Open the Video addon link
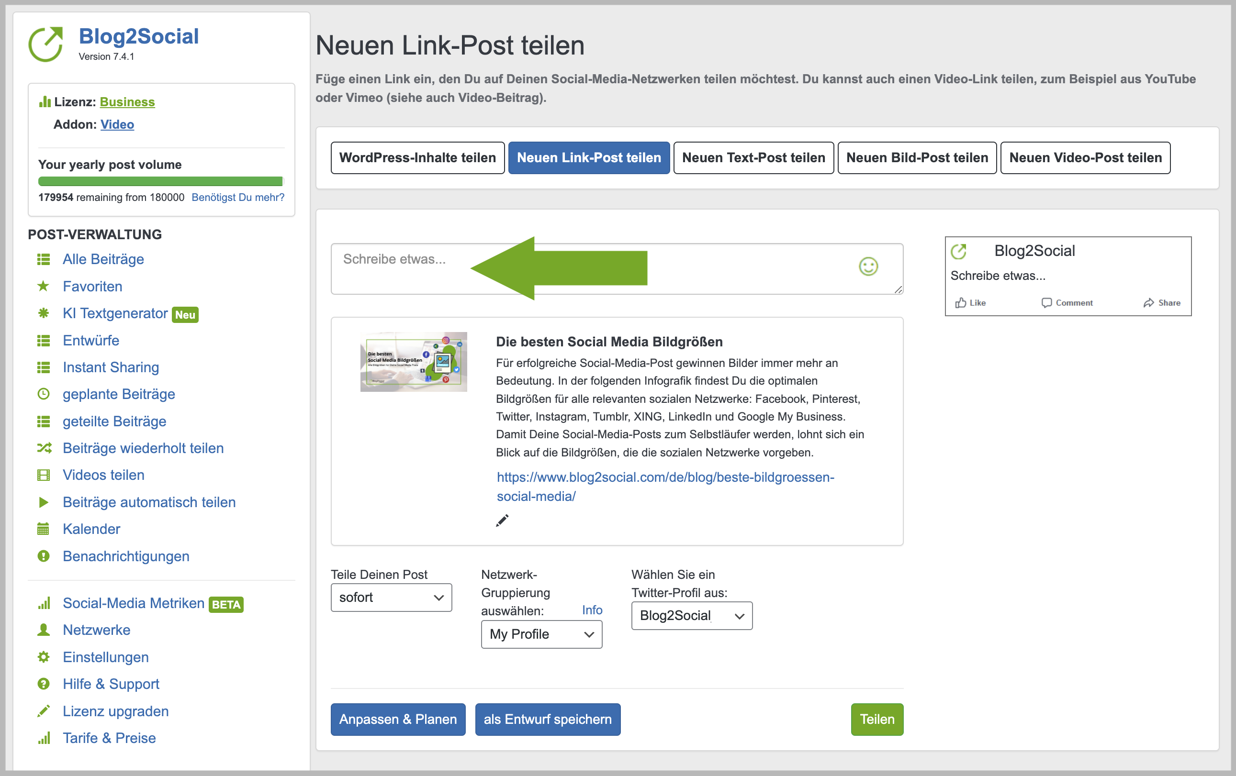Image resolution: width=1236 pixels, height=776 pixels. [x=117, y=124]
